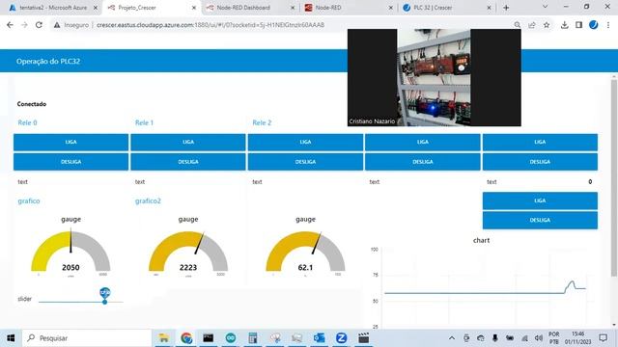The image size is (618, 347).
Task: Open File Explorer from taskbar
Action: point(163,338)
